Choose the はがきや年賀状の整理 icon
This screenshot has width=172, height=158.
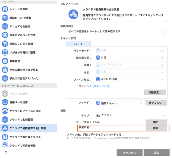5,52
